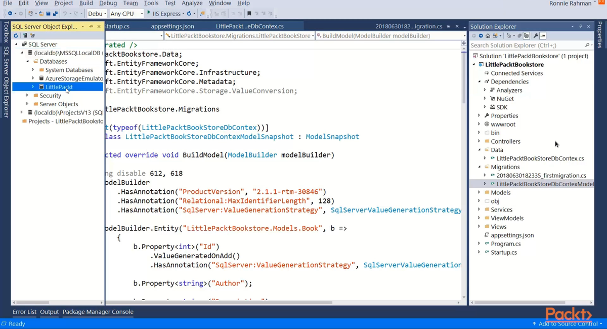607x329 pixels.
Task: Click the Undo toolbar icon
Action: point(64,13)
